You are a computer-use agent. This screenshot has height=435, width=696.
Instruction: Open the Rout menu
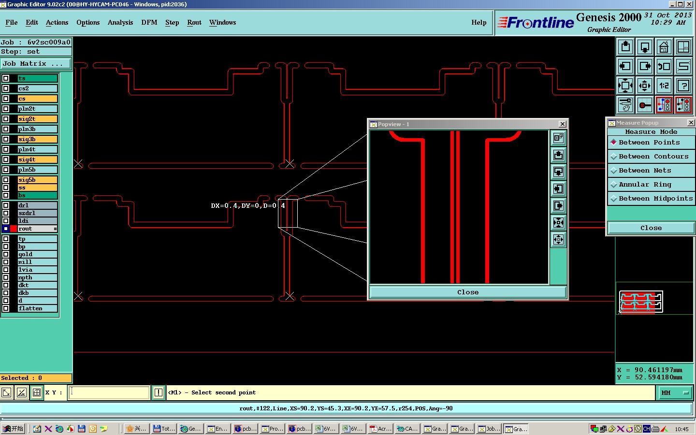[x=194, y=23]
